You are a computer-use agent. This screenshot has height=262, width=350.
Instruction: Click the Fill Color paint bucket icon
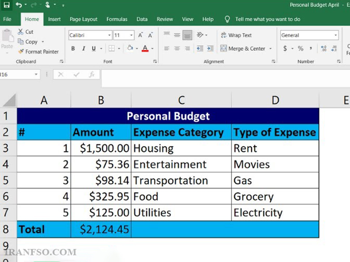point(130,48)
